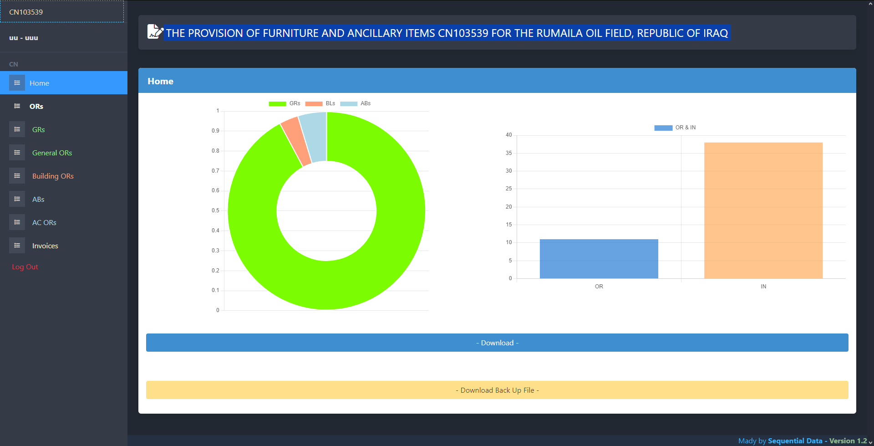Click the list icon beside General ORs
This screenshot has width=874, height=446.
[x=17, y=153]
